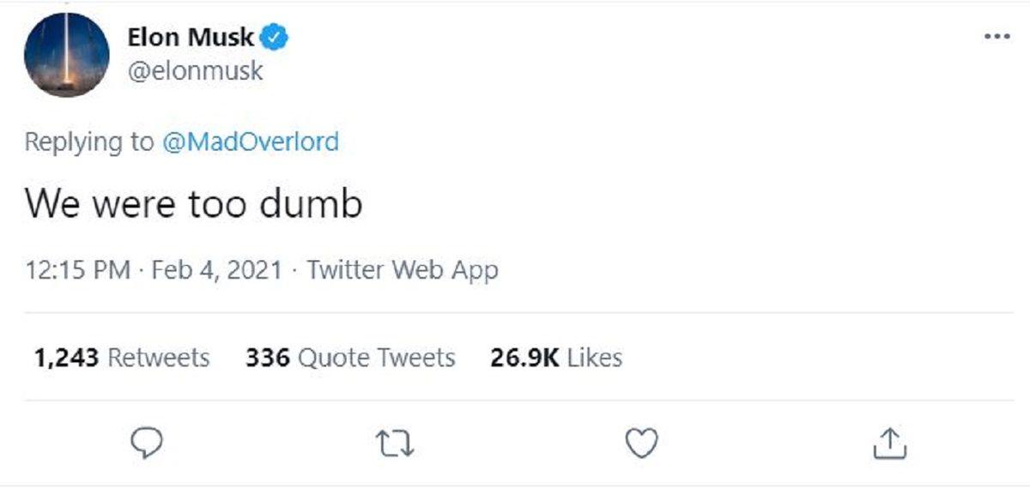The height and width of the screenshot is (489, 1030).
Task: Click the Elon Musk display name
Action: point(191,38)
